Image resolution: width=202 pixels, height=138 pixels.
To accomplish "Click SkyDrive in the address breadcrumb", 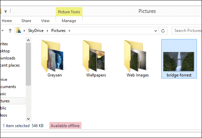I will (x=36, y=31).
